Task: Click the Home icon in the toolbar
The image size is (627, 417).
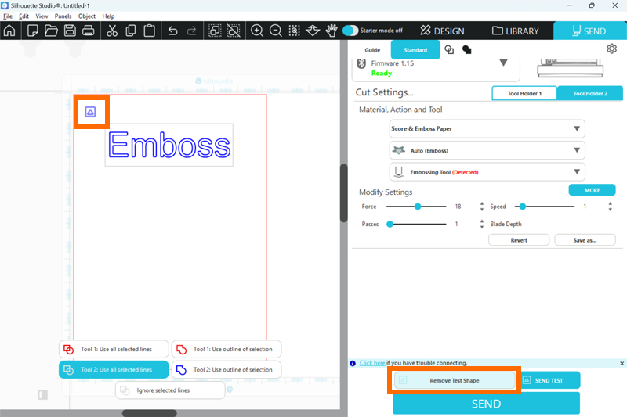Action: [9, 31]
